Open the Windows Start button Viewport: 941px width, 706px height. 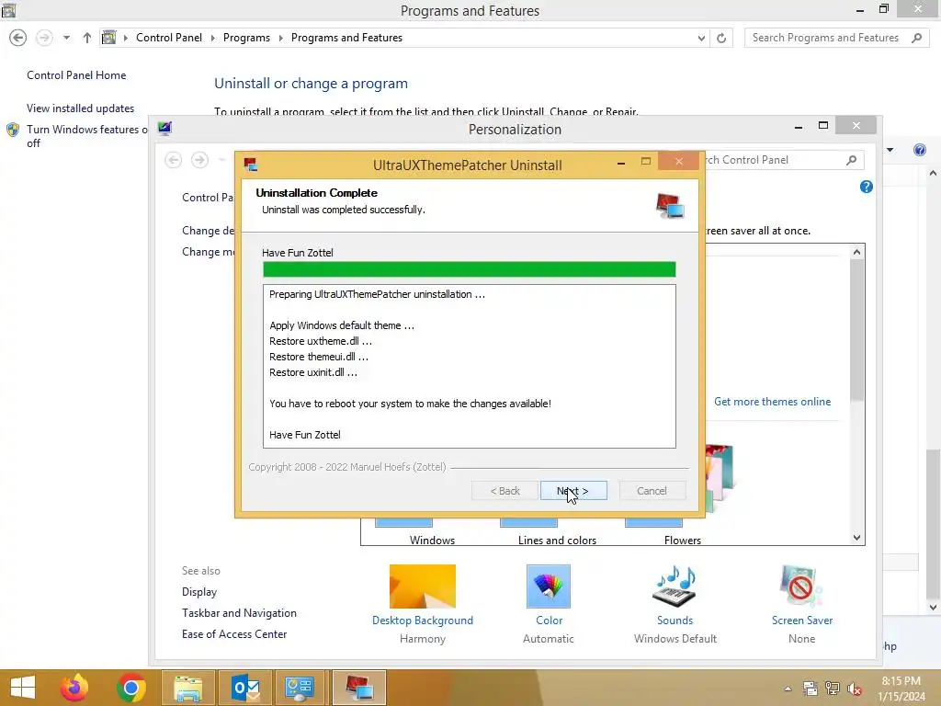pos(23,688)
